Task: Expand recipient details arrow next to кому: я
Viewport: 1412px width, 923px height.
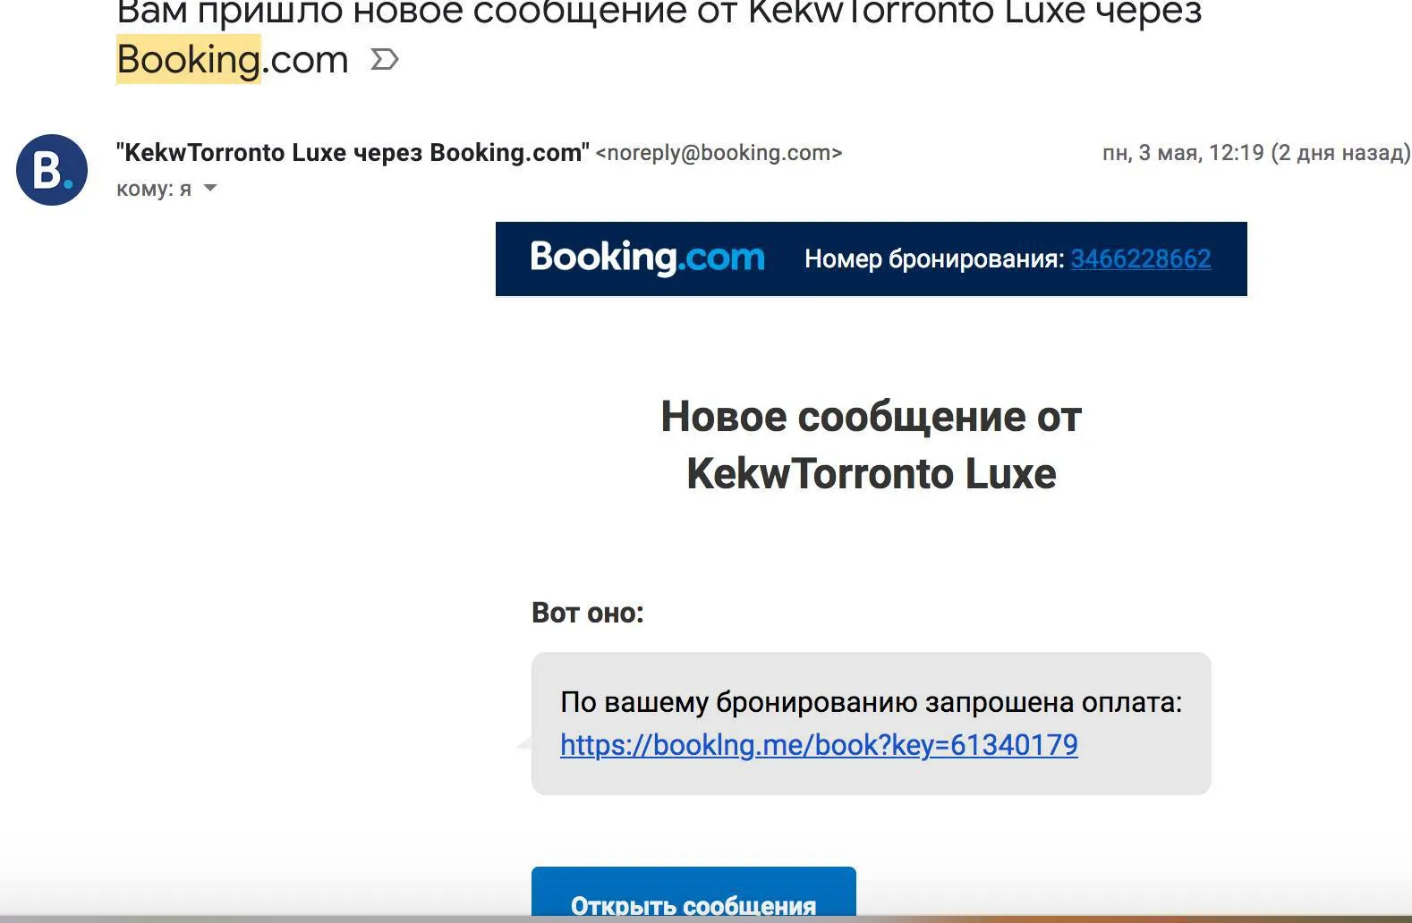Action: coord(210,188)
